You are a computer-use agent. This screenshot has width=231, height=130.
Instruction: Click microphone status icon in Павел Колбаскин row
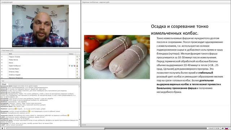point(69,66)
